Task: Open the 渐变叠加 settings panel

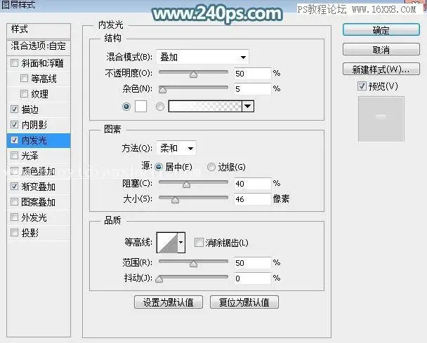Action: [39, 187]
